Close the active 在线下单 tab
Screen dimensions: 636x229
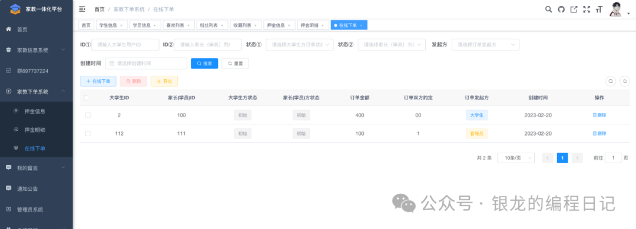click(361, 25)
